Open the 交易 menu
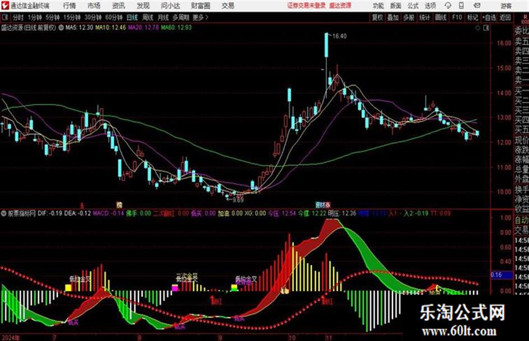Viewport: 529px width, 341px height. click(x=228, y=6)
